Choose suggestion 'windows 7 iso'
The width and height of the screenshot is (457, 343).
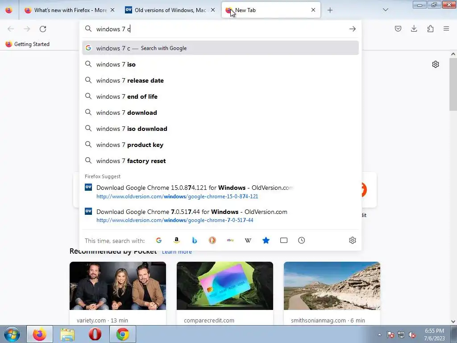coord(220,64)
